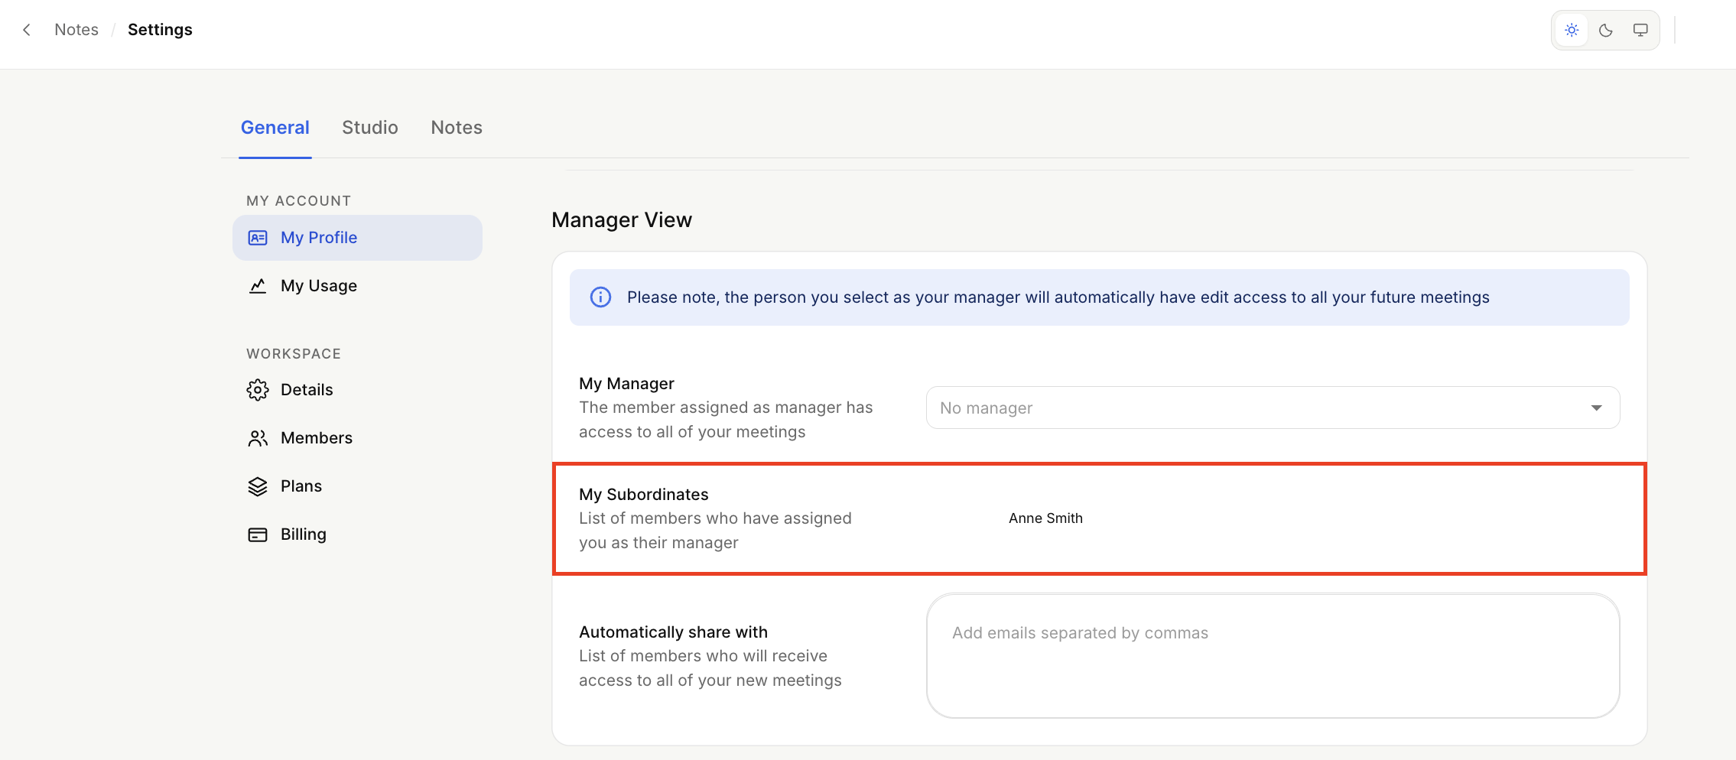Open workspace Members

click(357, 438)
